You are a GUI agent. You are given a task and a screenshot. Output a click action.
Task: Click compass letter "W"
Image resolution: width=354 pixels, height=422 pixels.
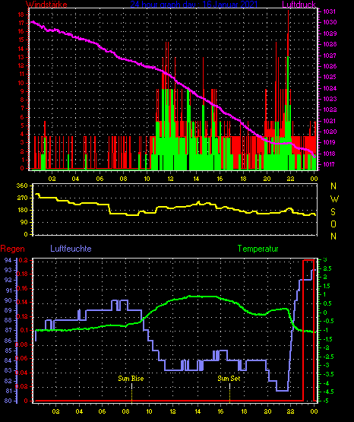coord(334,199)
